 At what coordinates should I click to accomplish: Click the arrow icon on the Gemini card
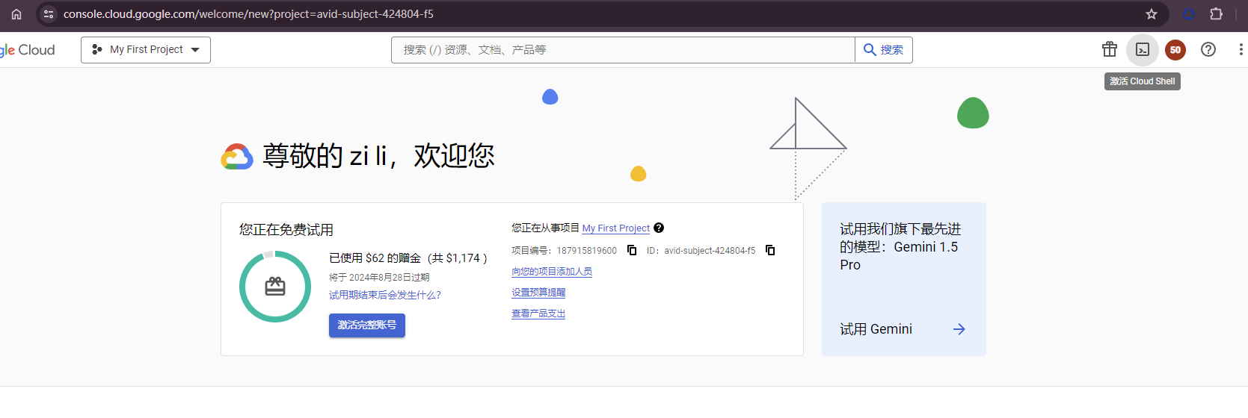point(959,329)
